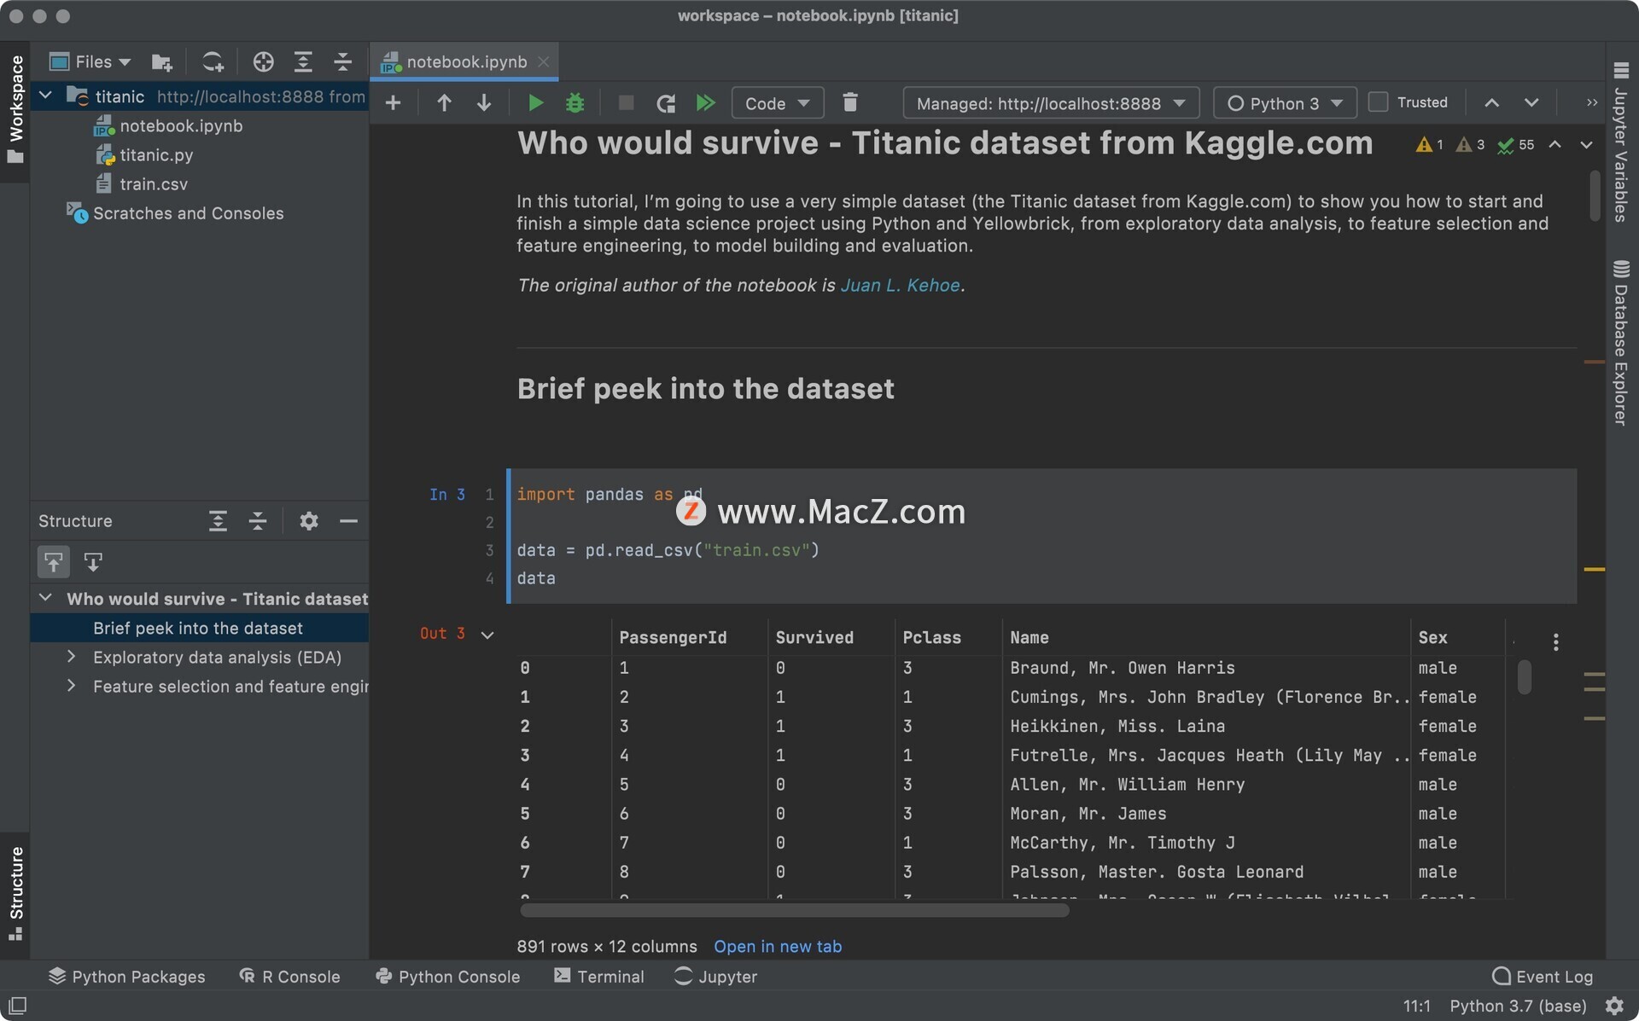The width and height of the screenshot is (1639, 1021).
Task: Click the attach/refresh directory icon in Files toolbar
Action: pos(213,62)
